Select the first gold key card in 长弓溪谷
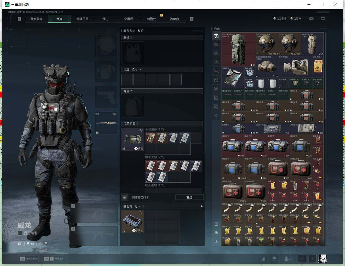Image resolution: width=345 pixels, height=266 pixels. (151, 138)
